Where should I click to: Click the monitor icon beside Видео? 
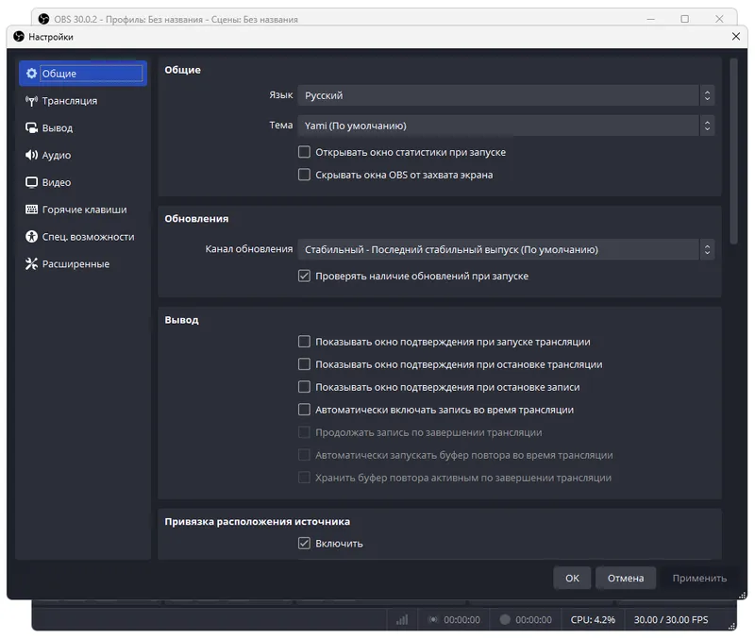(x=31, y=182)
